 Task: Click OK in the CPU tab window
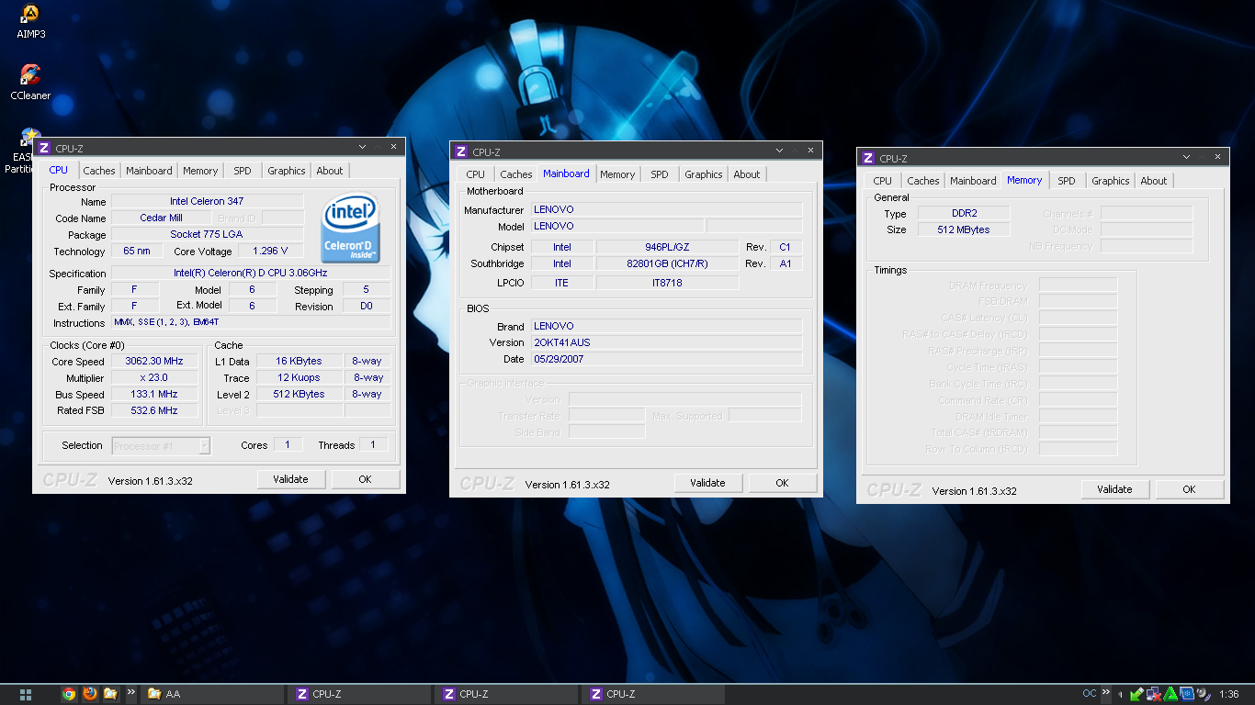[x=365, y=479]
